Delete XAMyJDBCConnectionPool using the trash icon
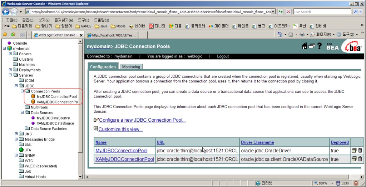366x187 pixels. (360, 159)
